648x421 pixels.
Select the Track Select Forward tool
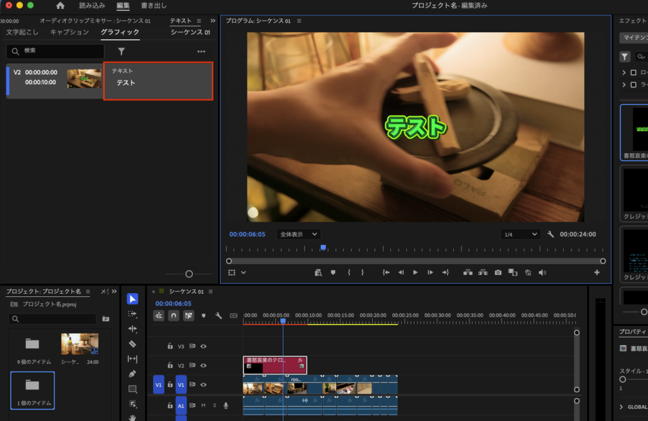[x=132, y=314]
